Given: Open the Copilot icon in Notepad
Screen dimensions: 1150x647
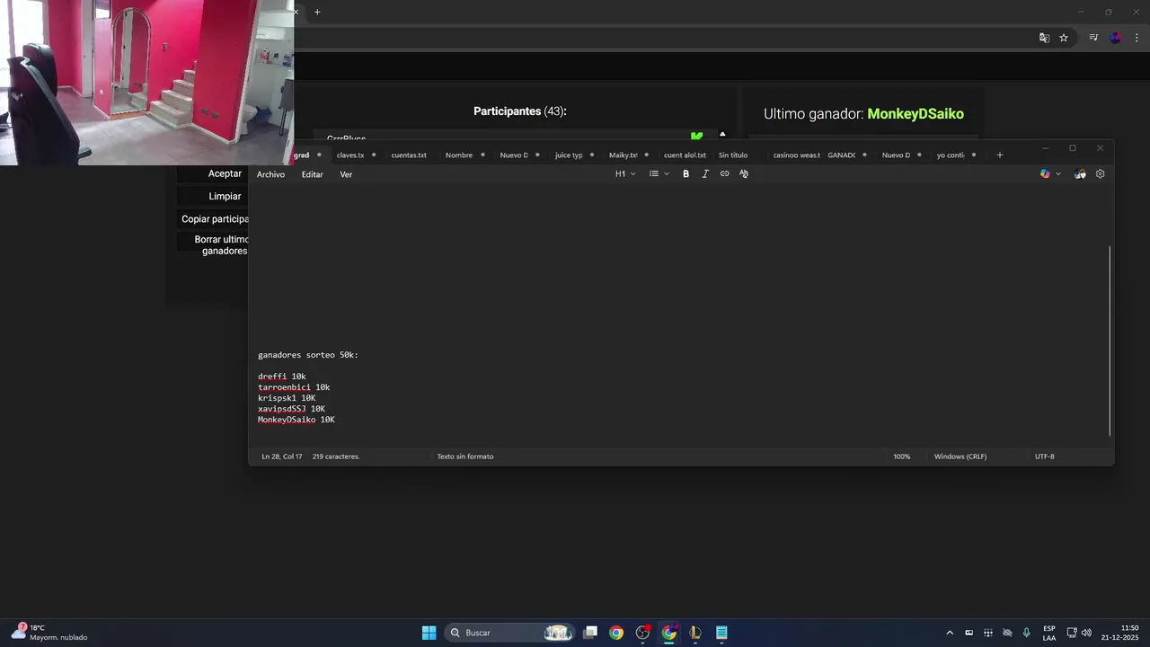Looking at the screenshot, I should tap(1045, 174).
